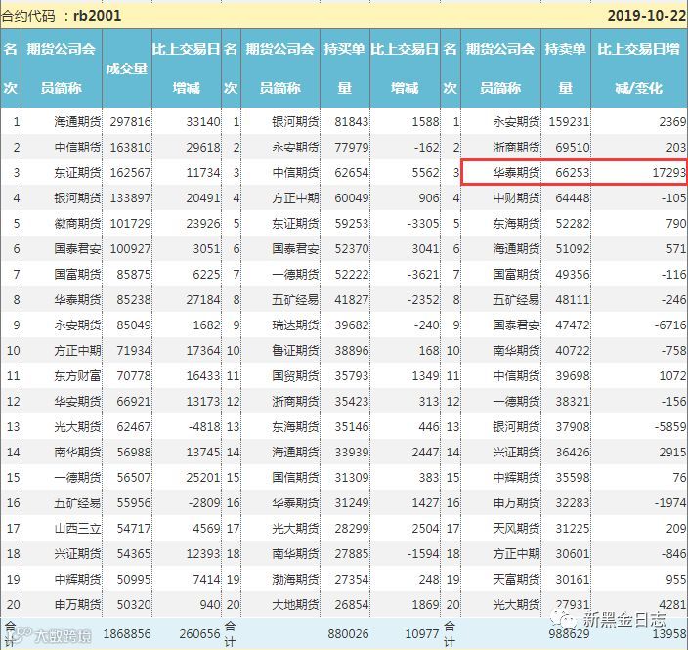This screenshot has height=650, width=688.
Task: Click 中信期货 in volume ranking row 2
Action: pos(77,147)
